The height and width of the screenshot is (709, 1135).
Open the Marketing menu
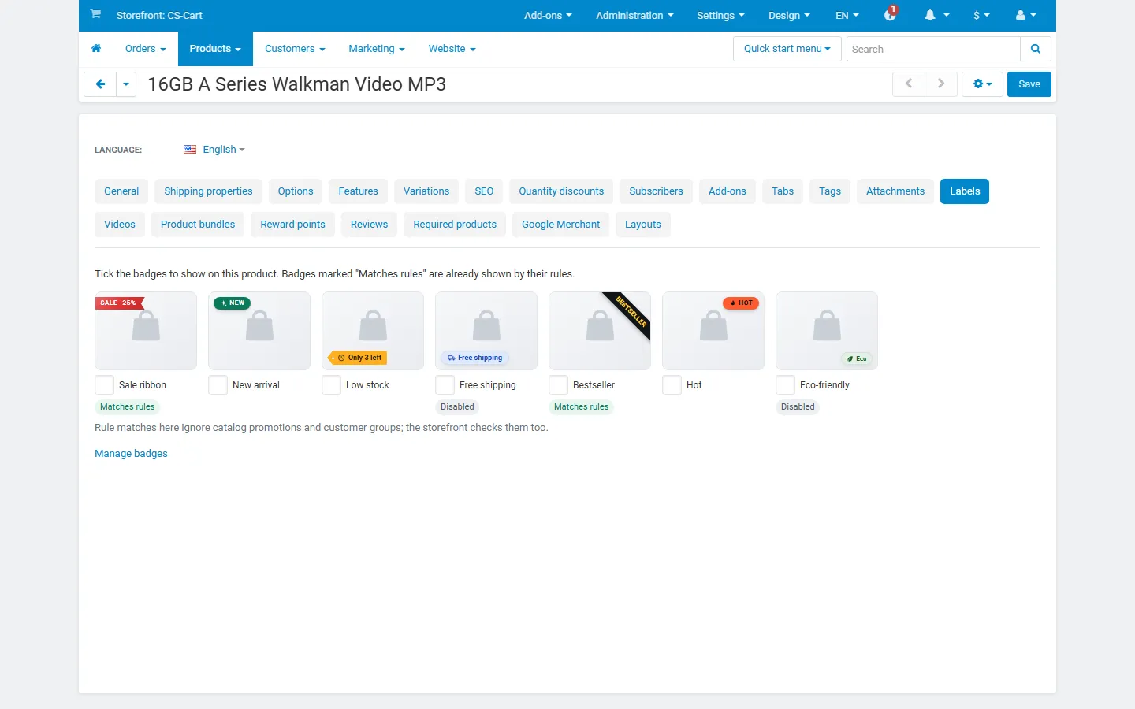pyautogui.click(x=377, y=49)
